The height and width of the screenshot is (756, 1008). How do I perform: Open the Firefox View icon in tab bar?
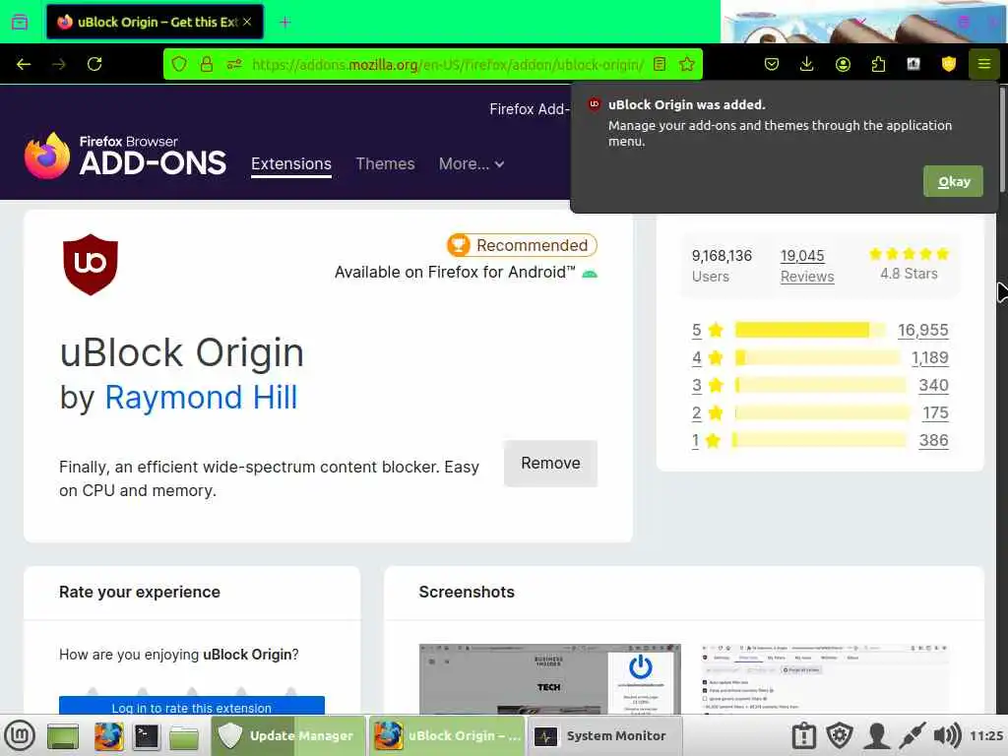[x=20, y=22]
